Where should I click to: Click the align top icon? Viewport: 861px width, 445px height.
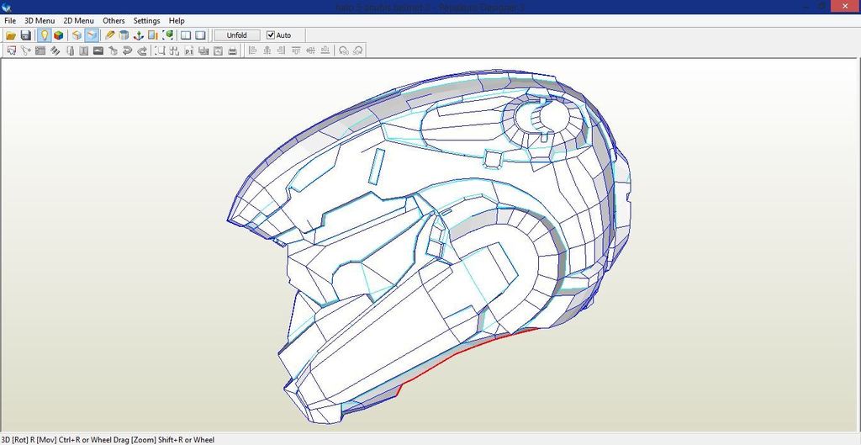tap(297, 50)
